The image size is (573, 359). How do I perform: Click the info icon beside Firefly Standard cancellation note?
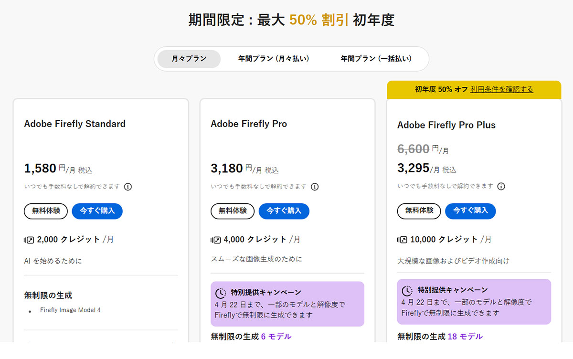click(x=128, y=187)
